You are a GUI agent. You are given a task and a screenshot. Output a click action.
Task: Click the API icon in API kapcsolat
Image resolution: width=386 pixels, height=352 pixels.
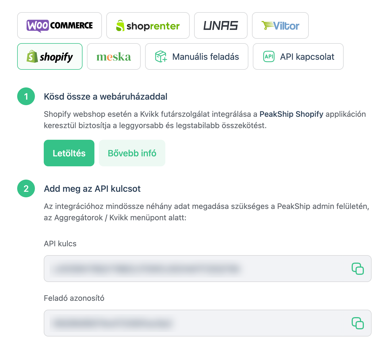pos(269,56)
